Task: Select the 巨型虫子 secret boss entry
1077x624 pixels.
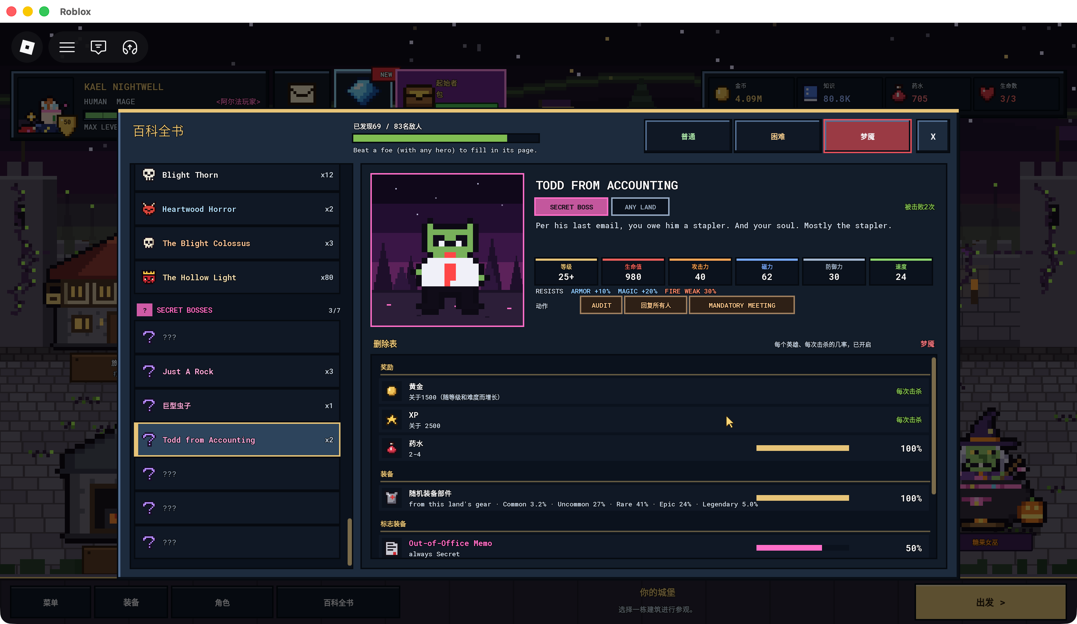Action: [x=237, y=406]
